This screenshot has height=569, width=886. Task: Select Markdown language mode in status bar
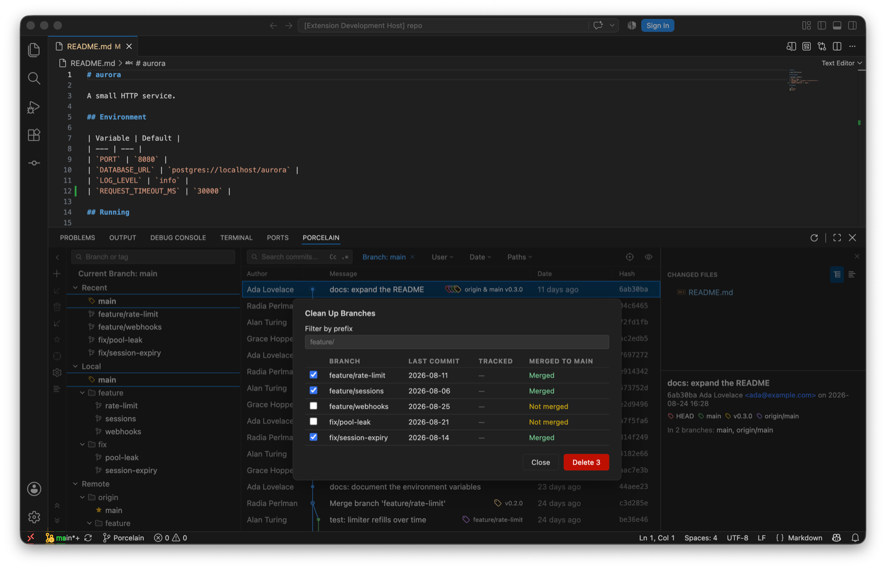tap(805, 538)
